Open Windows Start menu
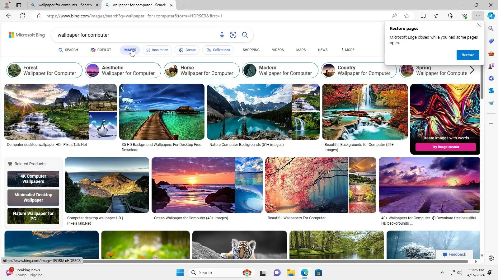 pos(180,273)
